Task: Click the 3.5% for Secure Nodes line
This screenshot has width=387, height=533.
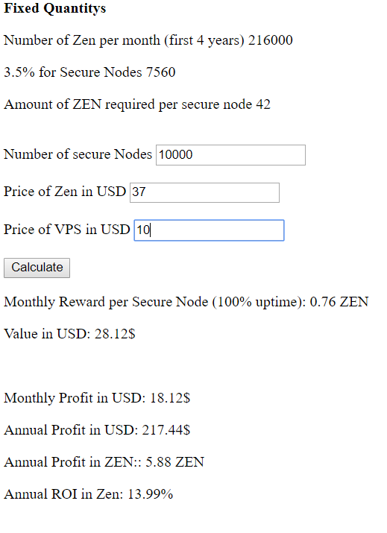Action: tap(89, 72)
